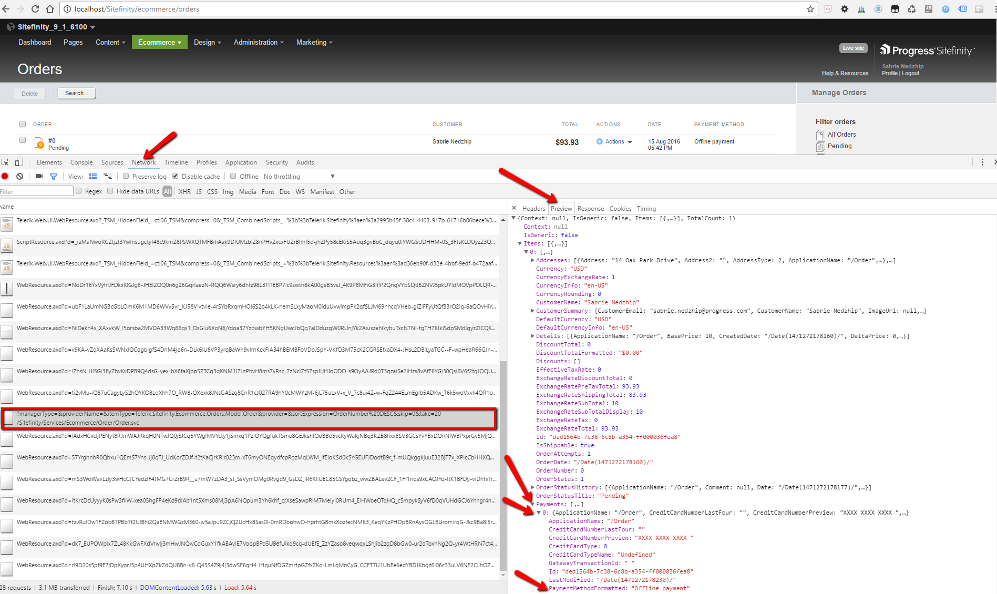Switch to the Network DevTools tab
The image size is (997, 594).
click(x=143, y=162)
